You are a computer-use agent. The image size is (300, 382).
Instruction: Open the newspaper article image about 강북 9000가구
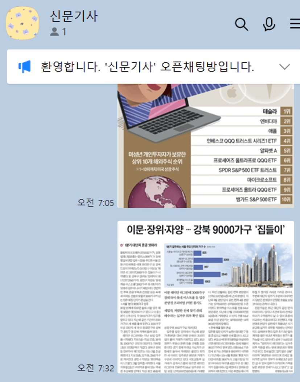click(x=206, y=297)
